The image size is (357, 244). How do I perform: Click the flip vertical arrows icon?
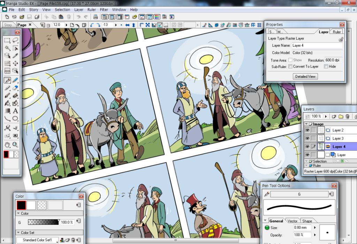134,25
